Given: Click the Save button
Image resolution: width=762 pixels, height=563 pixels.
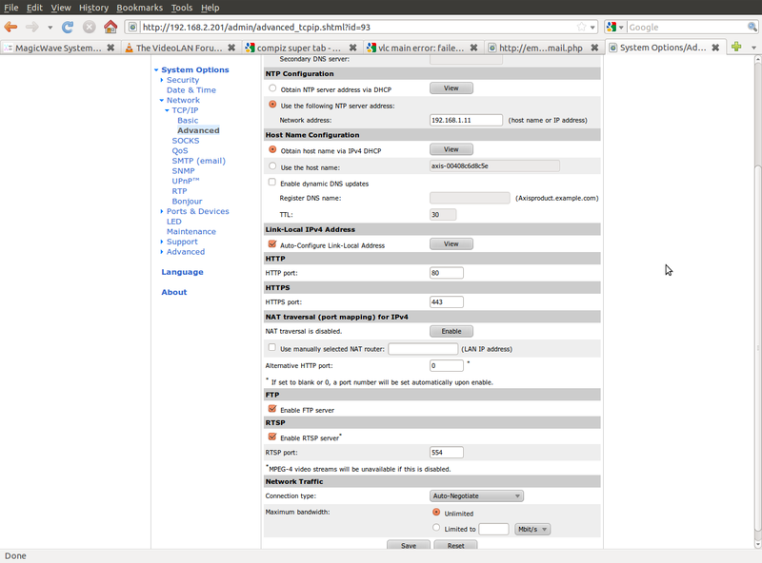Looking at the screenshot, I should (408, 546).
